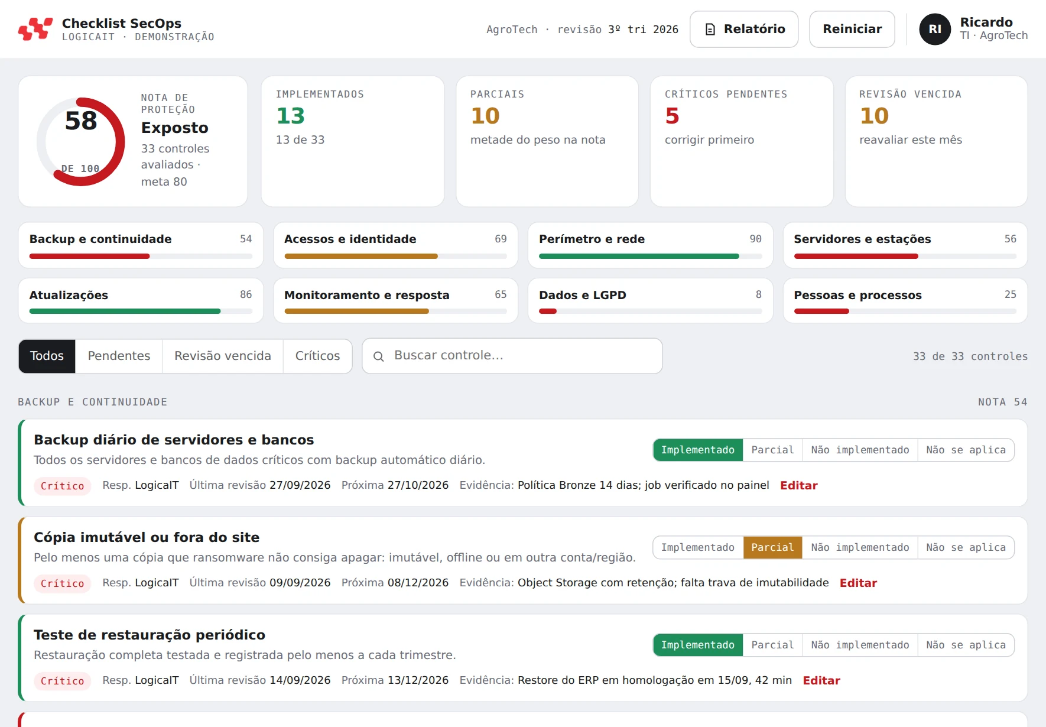Click the Crítico tag on Cópia imutável
Viewport: 1046px width, 727px height.
pyautogui.click(x=62, y=583)
